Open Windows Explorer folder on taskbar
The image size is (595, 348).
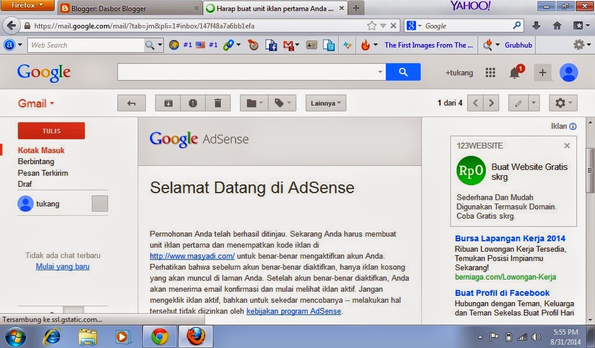click(88, 336)
